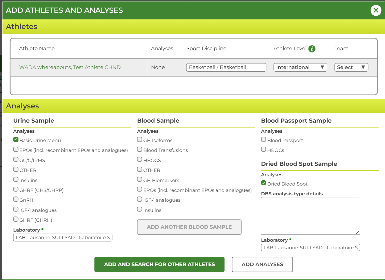Click the 'None' analyses cell

[x=158, y=67]
